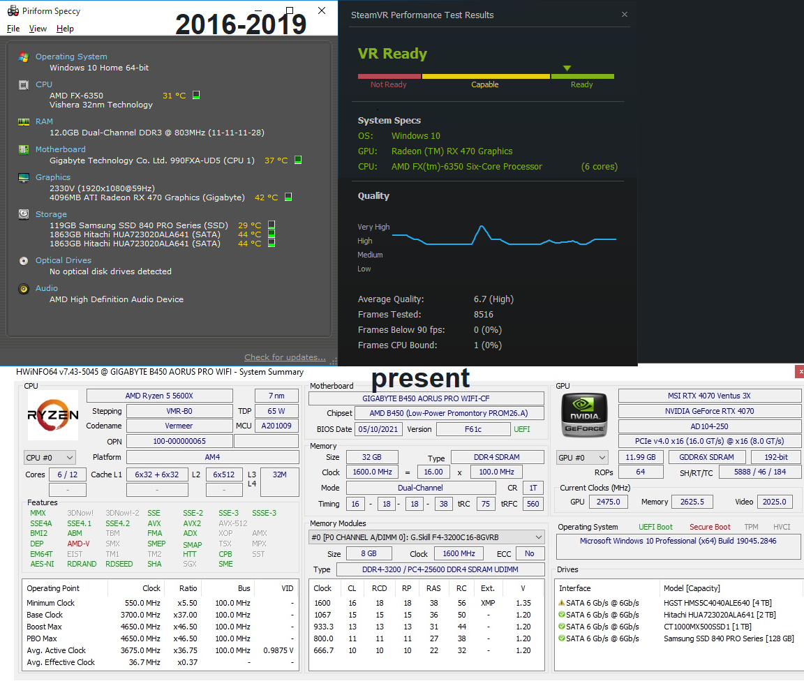Click the AVX2 feature label
Image resolution: width=804 pixels, height=695 pixels.
tap(192, 523)
